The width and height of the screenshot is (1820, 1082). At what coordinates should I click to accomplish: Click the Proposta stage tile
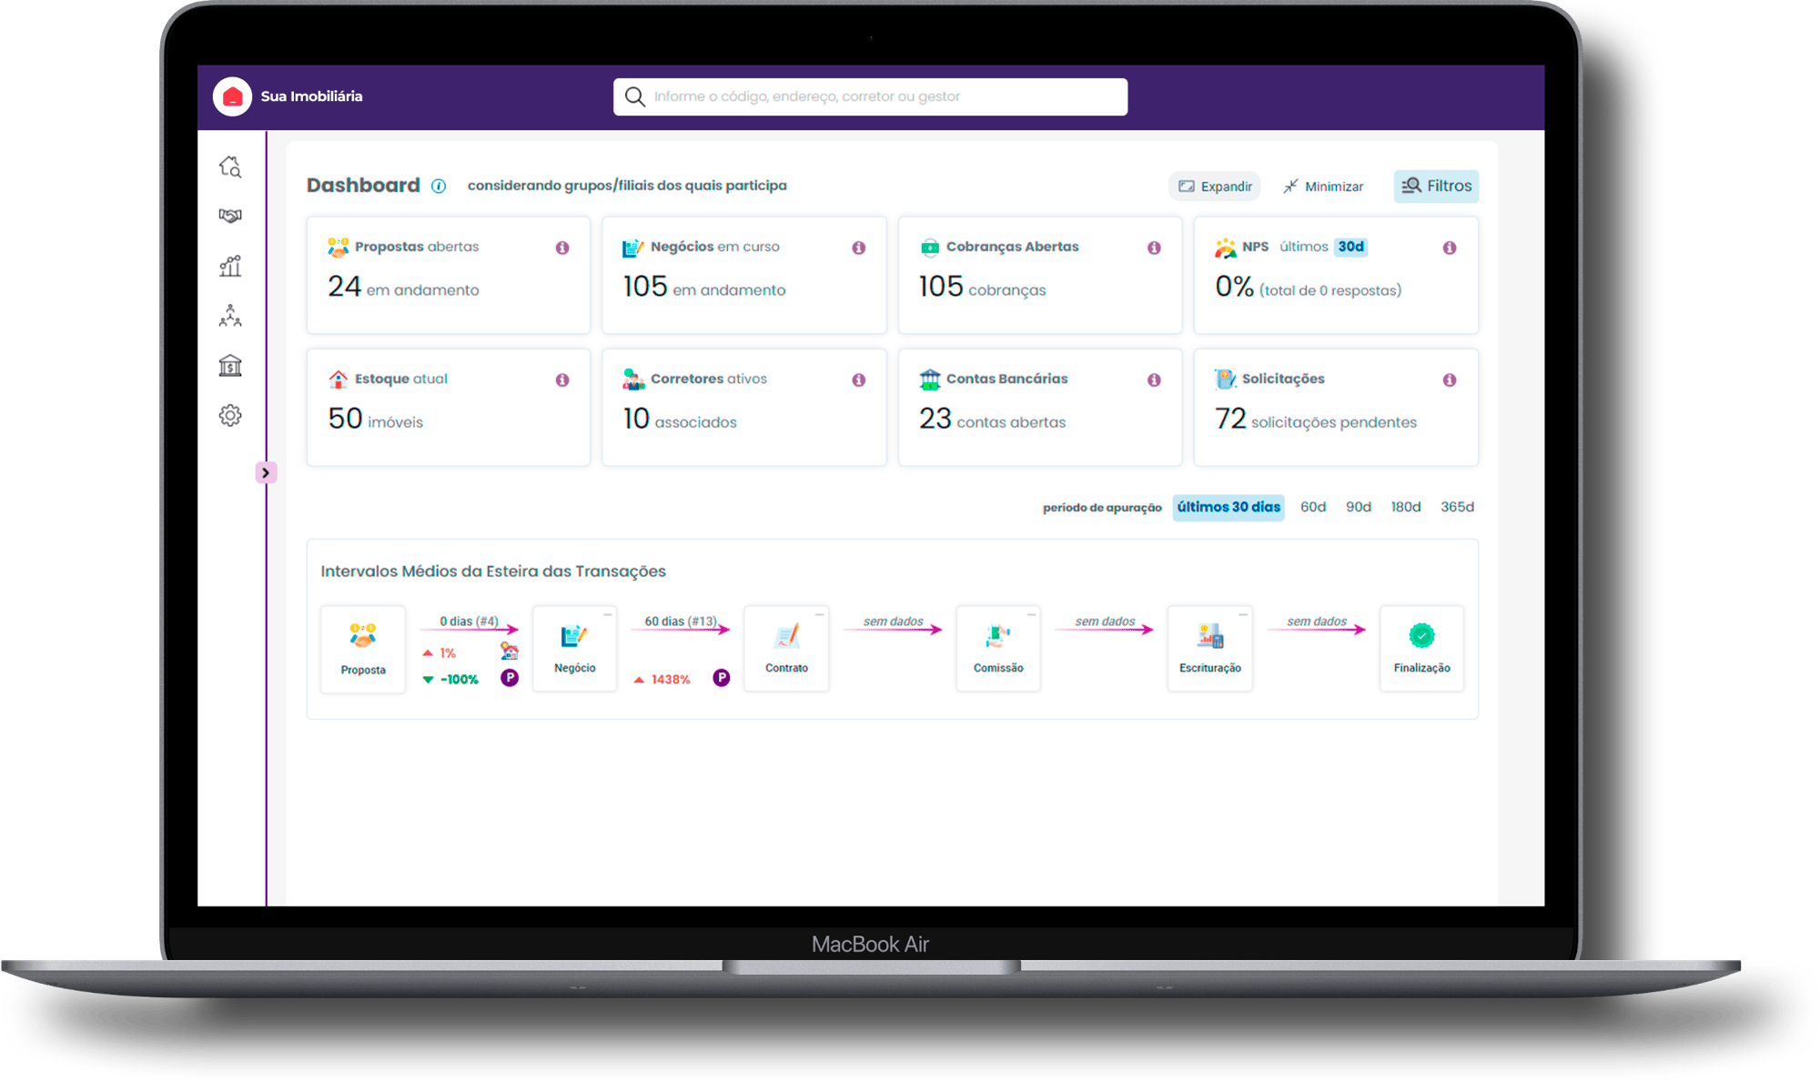363,649
